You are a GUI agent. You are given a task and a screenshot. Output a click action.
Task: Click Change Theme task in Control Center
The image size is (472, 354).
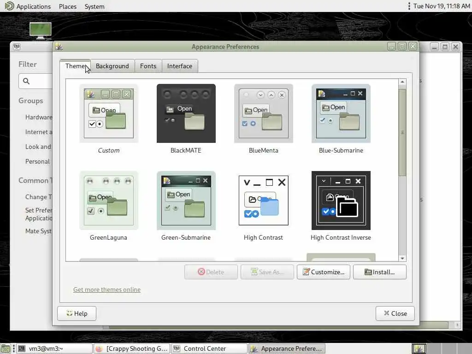(x=39, y=197)
